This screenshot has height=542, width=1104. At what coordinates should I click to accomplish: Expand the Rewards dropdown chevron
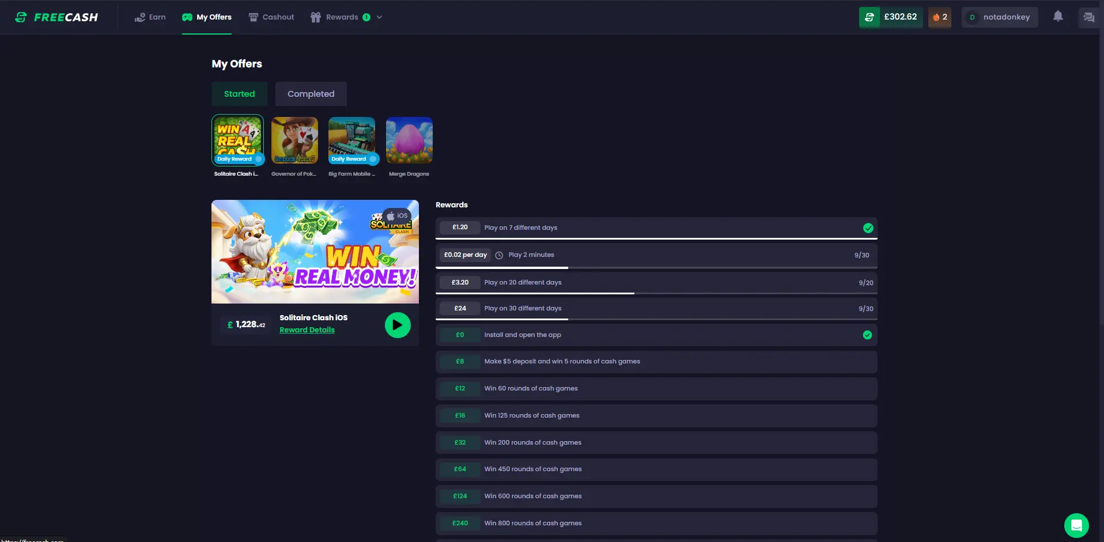pyautogui.click(x=379, y=17)
